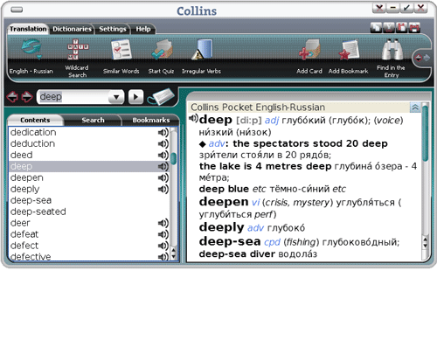Click the adj link next to deep
Screen dimensions: 437x354
click(x=272, y=121)
